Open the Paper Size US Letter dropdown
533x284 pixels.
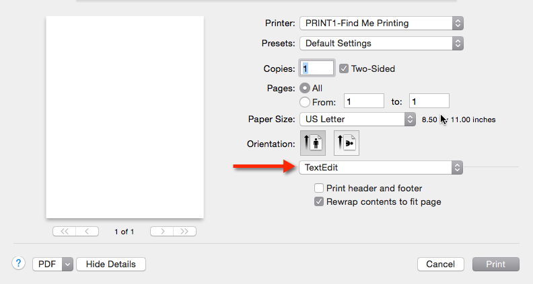pyautogui.click(x=357, y=120)
